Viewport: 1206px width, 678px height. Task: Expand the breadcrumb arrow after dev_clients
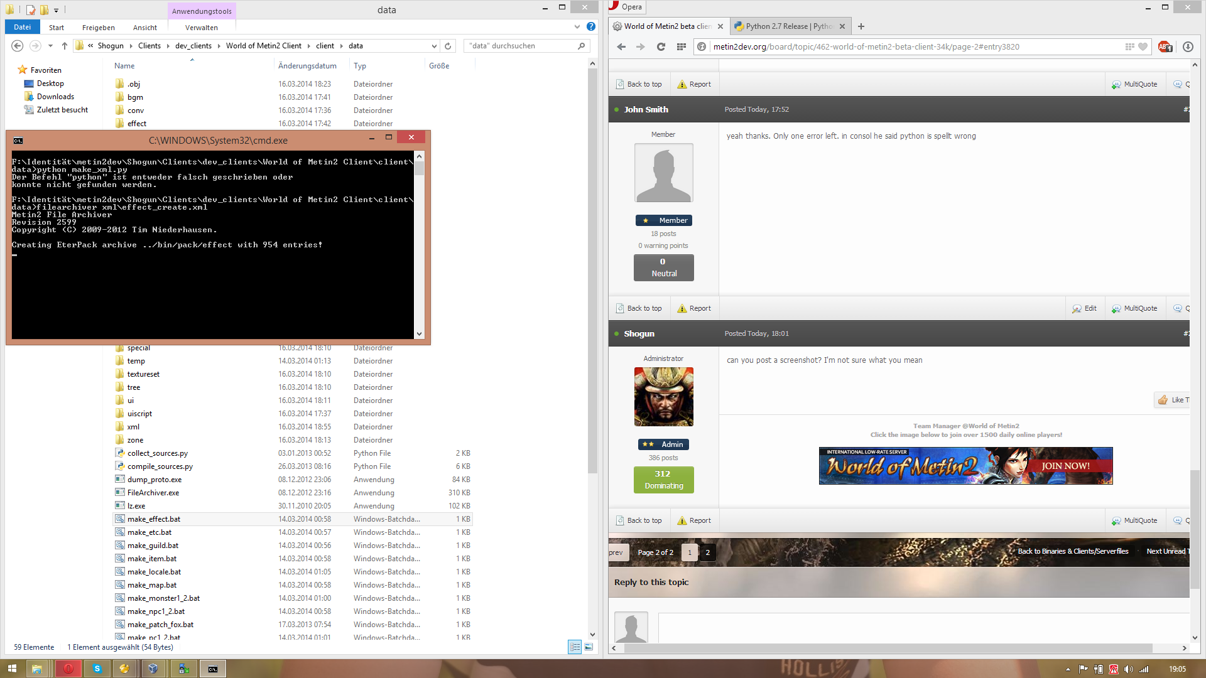[x=219, y=46]
